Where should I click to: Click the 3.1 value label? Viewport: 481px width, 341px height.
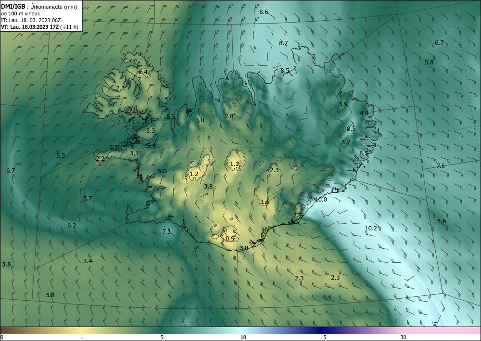coord(134,153)
